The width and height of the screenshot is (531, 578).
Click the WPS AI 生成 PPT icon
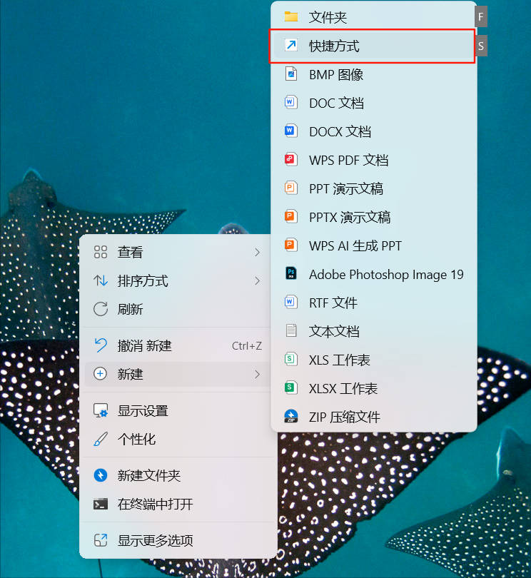pyautogui.click(x=290, y=245)
